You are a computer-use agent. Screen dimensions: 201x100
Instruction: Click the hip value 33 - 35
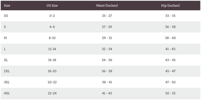tap(170, 16)
